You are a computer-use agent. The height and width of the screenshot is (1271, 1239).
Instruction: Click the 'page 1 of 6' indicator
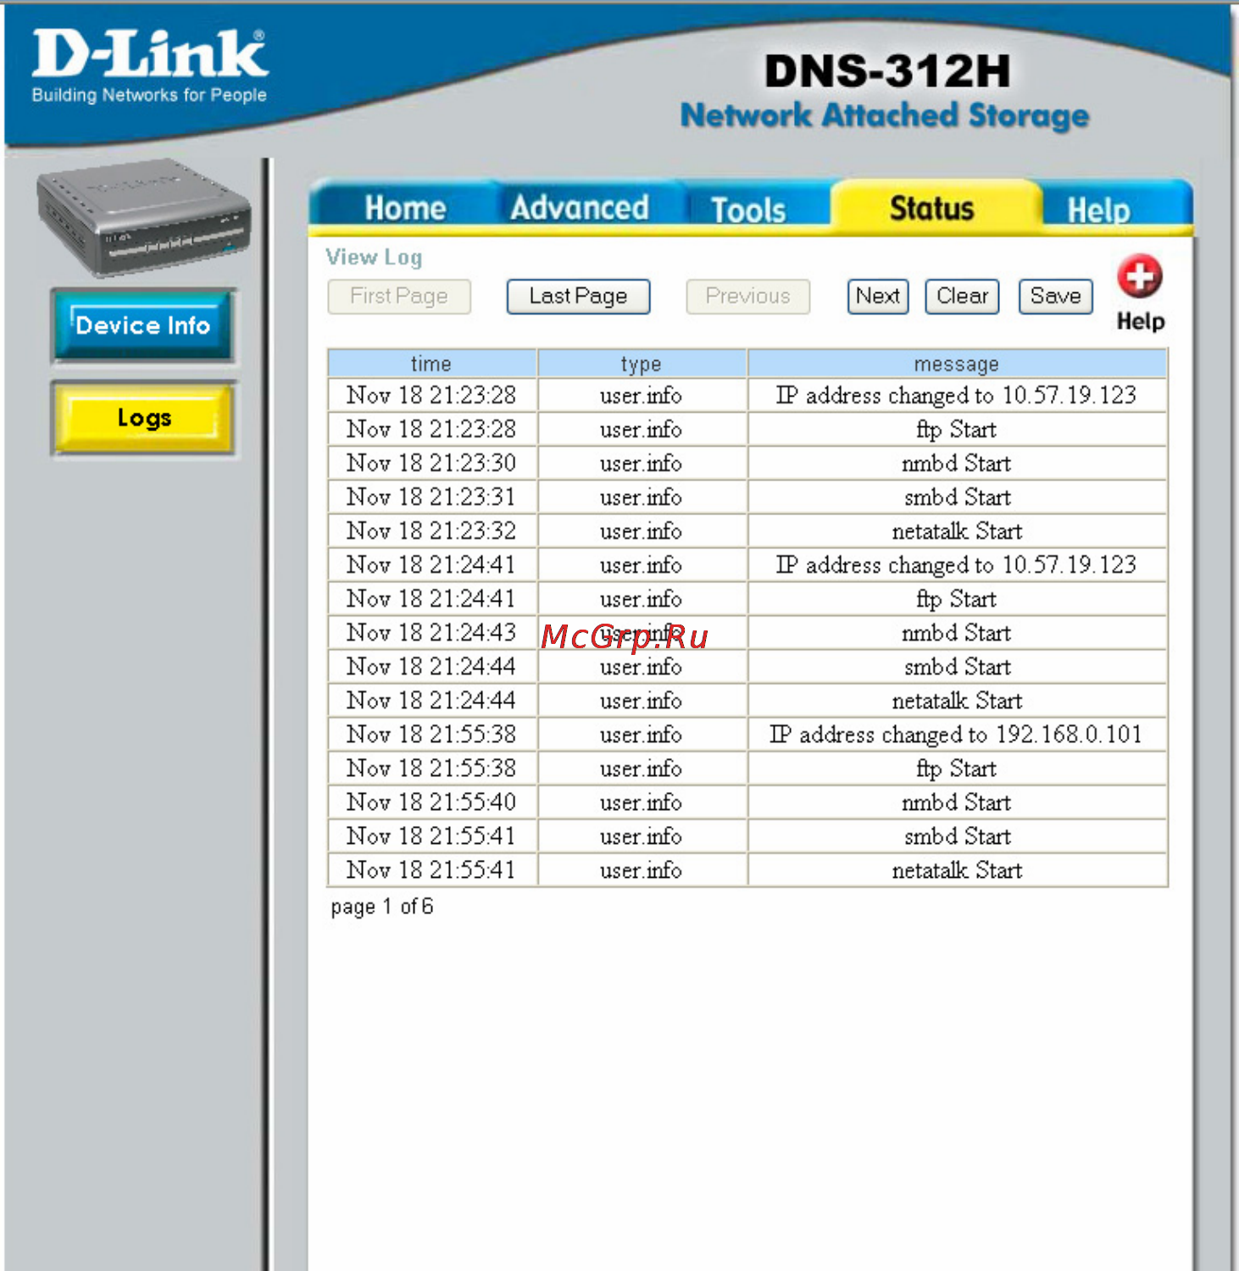(x=382, y=907)
